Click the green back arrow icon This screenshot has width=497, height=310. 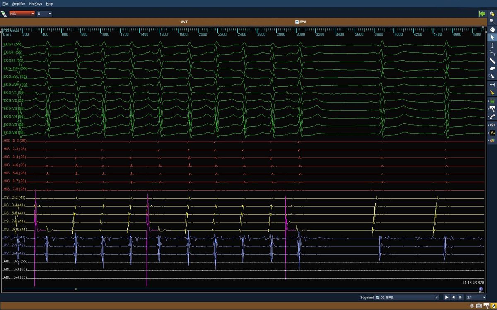tap(482, 14)
